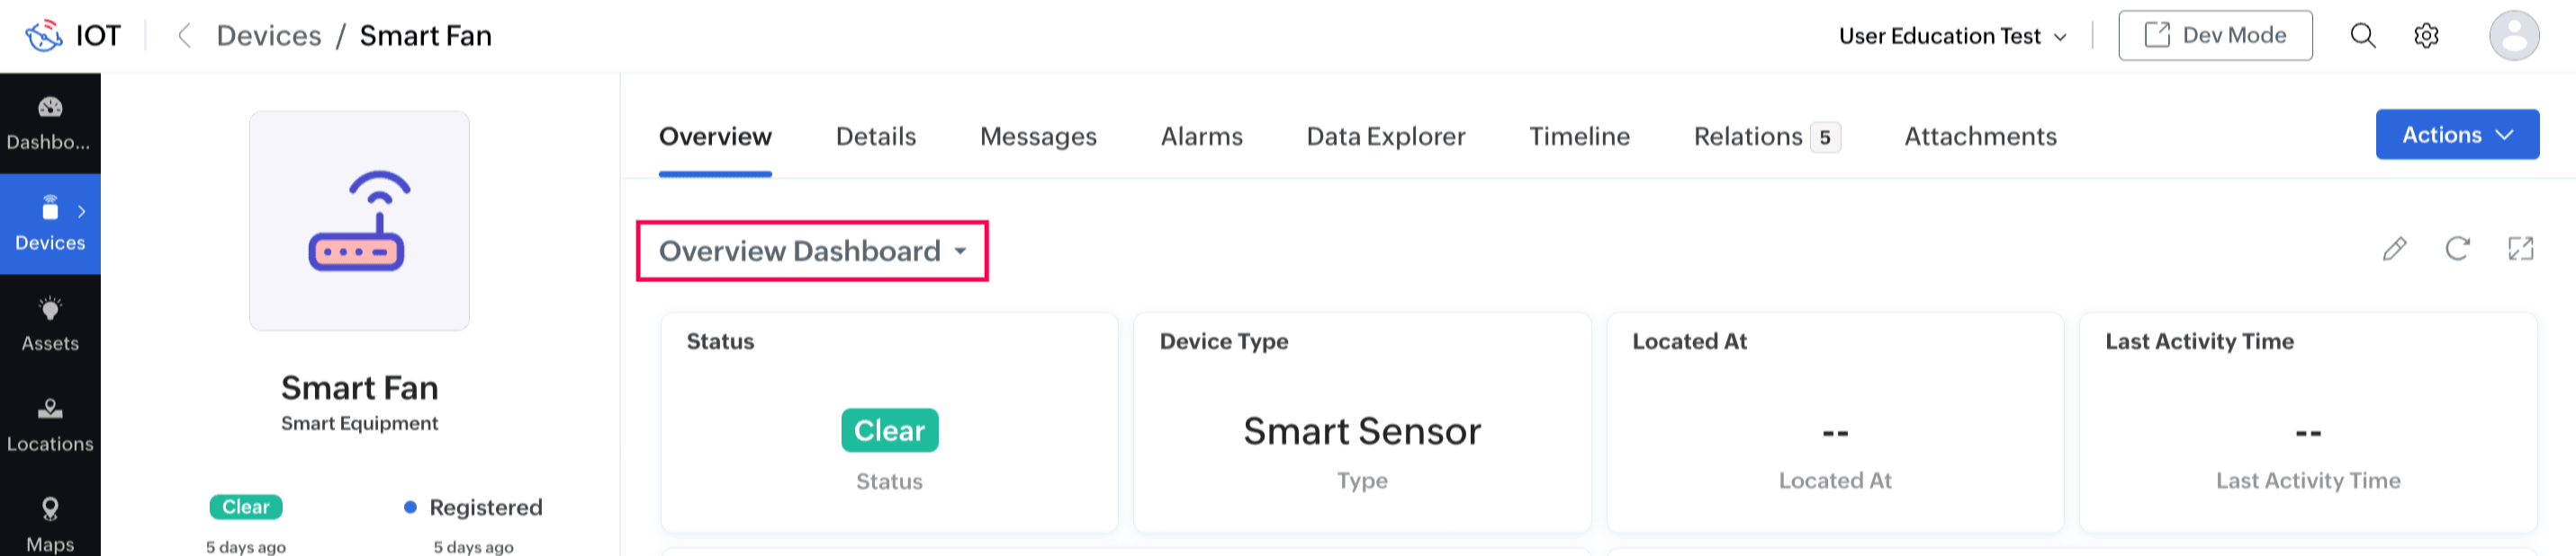This screenshot has height=556, width=2576.
Task: Open the User Education Test dropdown
Action: click(1952, 36)
